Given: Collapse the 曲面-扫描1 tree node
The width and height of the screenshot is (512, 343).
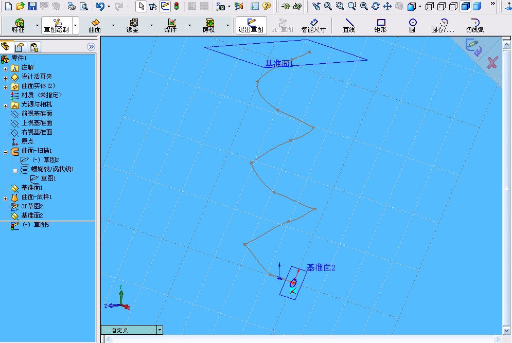Looking at the screenshot, I should (x=5, y=152).
